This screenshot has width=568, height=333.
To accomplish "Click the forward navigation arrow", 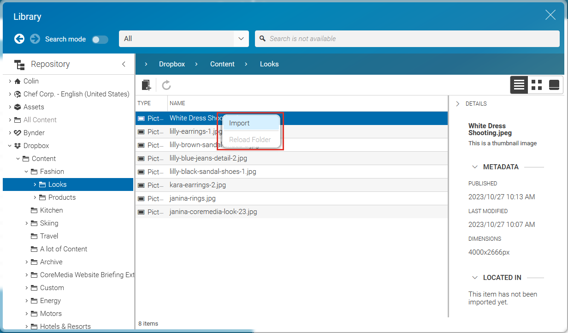I will click(x=35, y=39).
